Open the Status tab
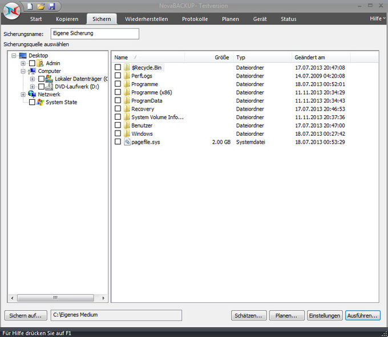Image resolution: width=388 pixels, height=337 pixels. coord(289,19)
